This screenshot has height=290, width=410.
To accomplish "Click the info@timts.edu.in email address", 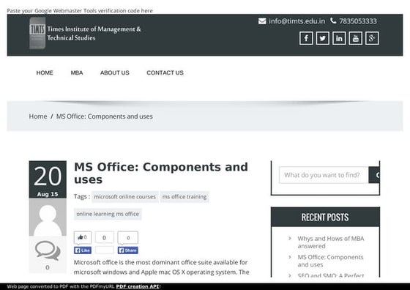I will 297,21.
